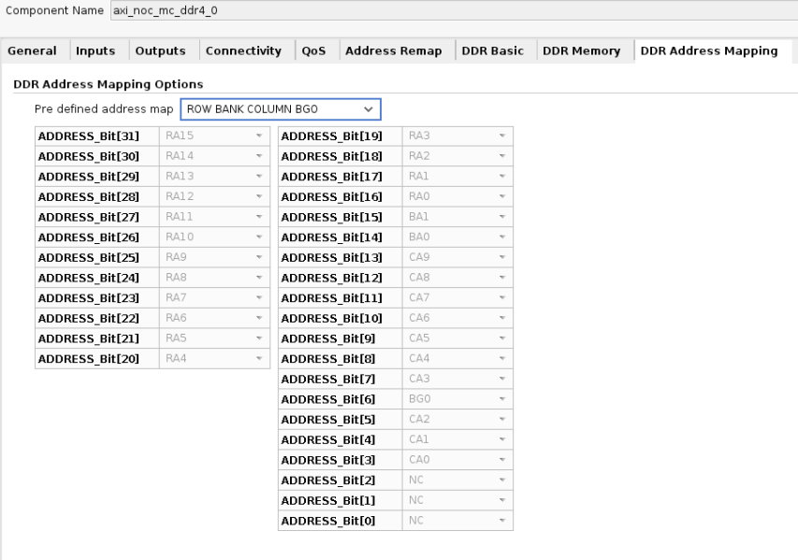This screenshot has width=798, height=560.
Task: Expand the ADDRESS_Bit[19] RA3 dropdown
Action: [457, 136]
